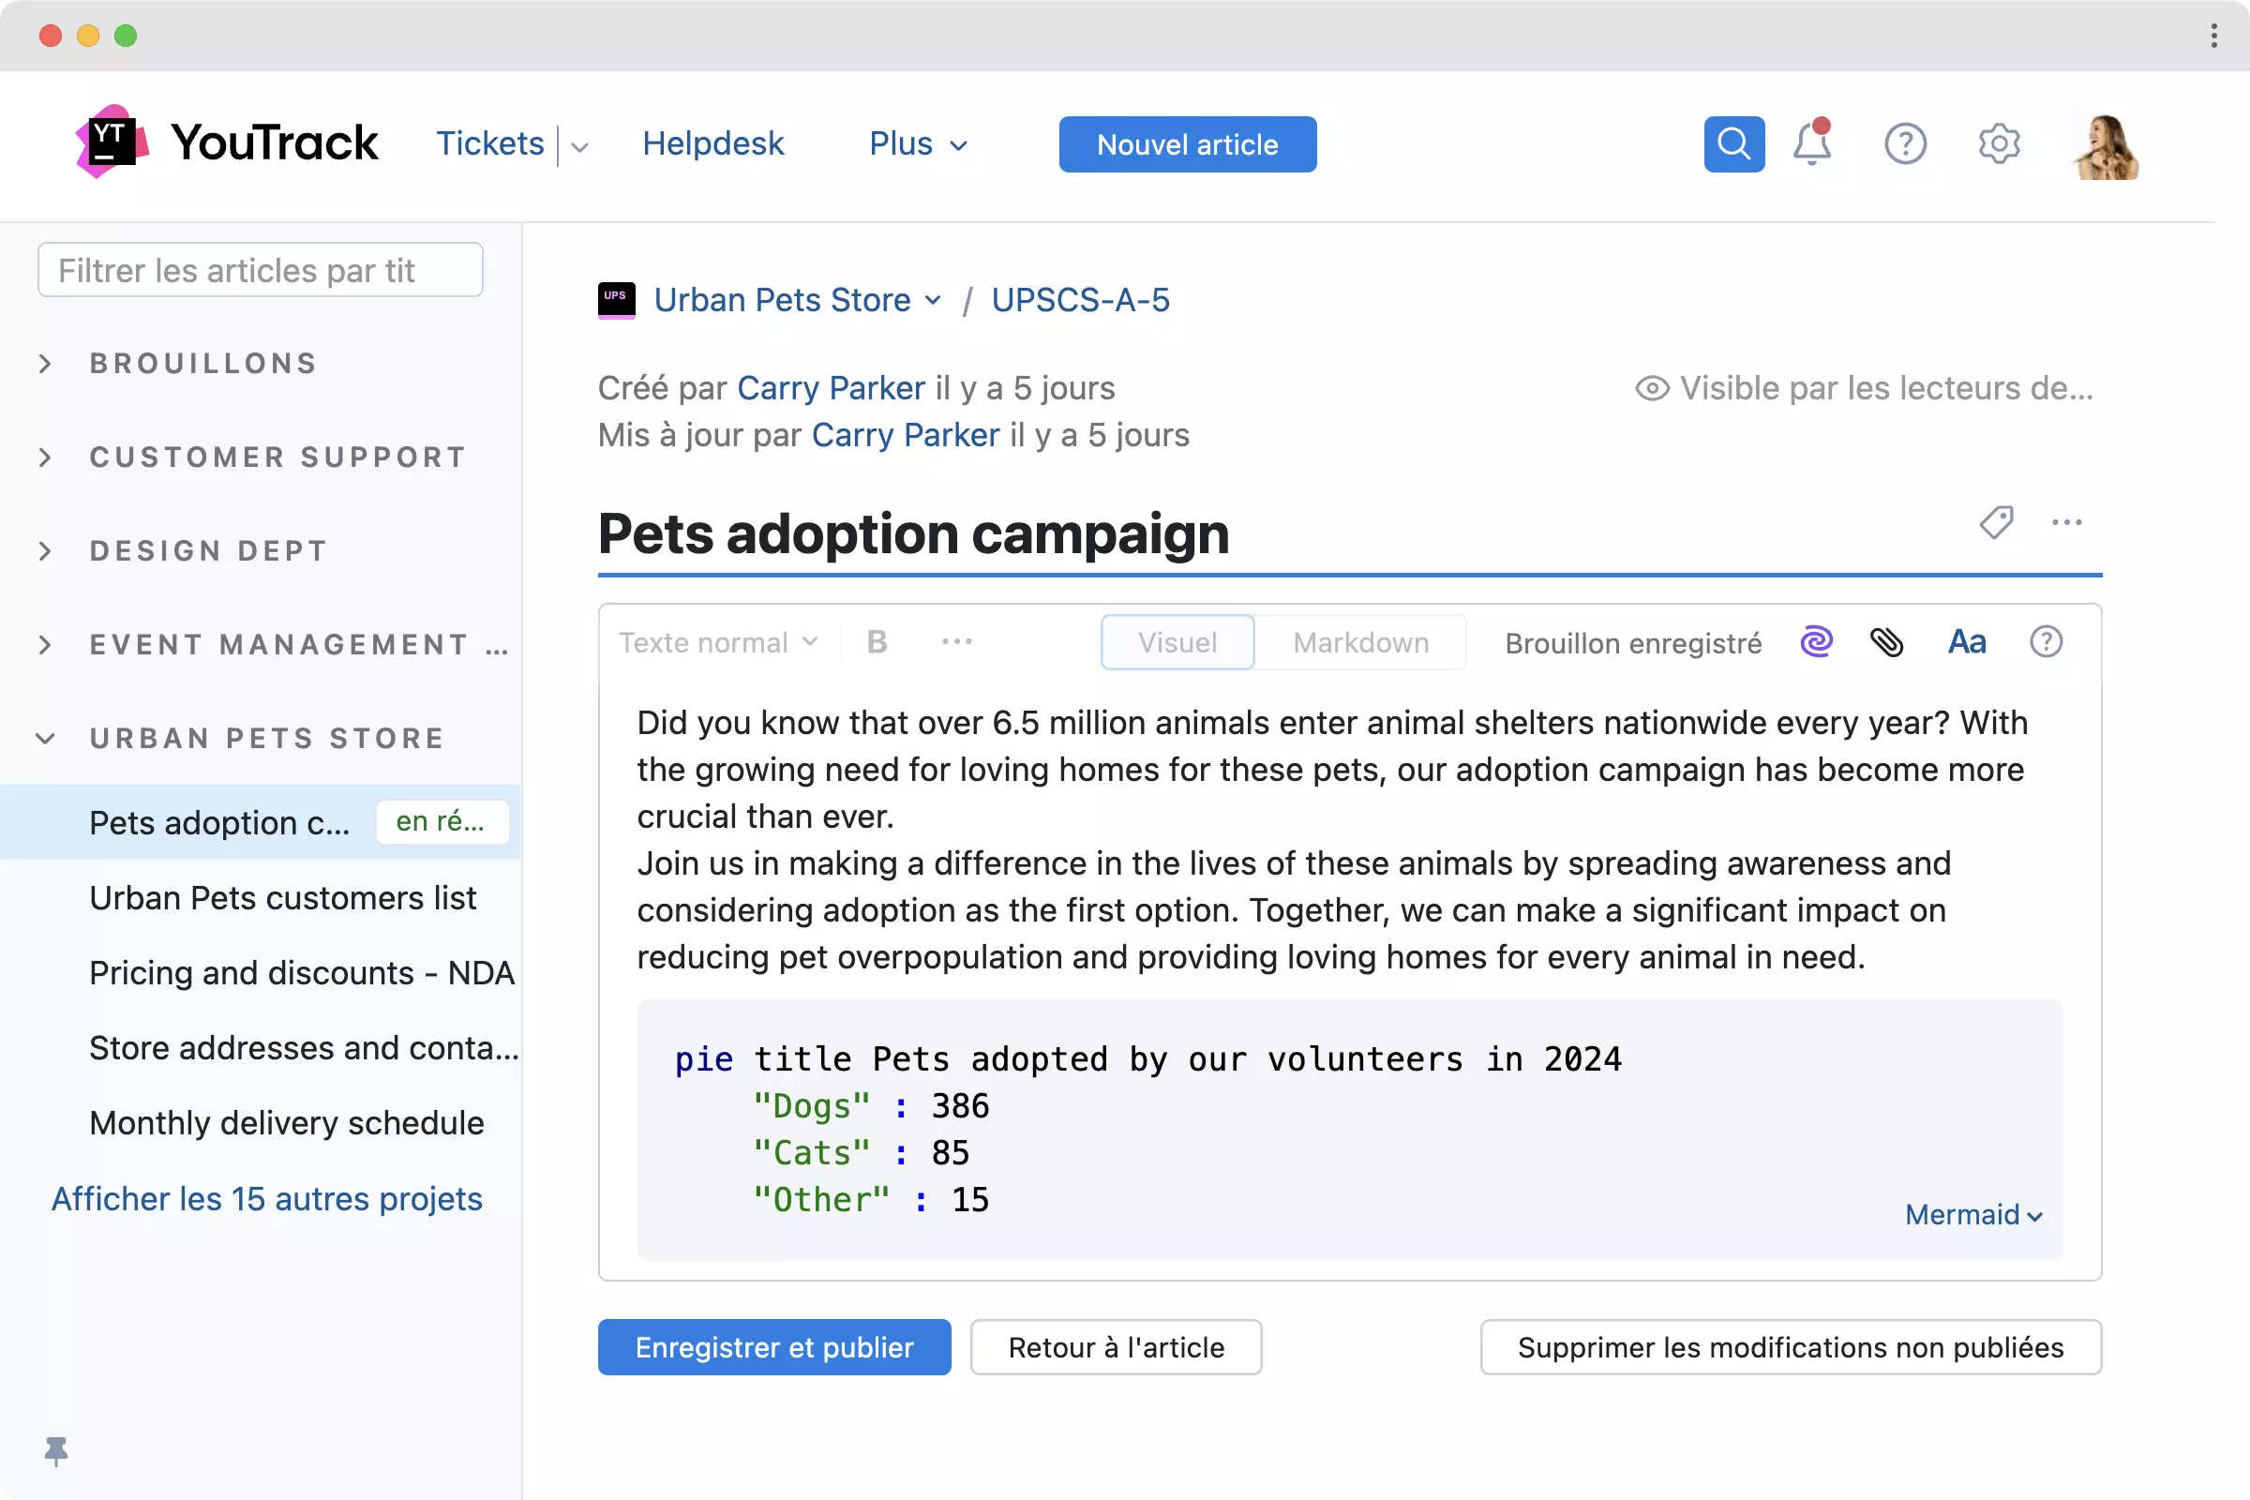Click the tag icon next to article title
This screenshot has width=2250, height=1500.
1996,522
